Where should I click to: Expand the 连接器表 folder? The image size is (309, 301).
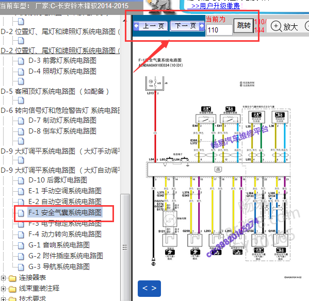point(3,278)
